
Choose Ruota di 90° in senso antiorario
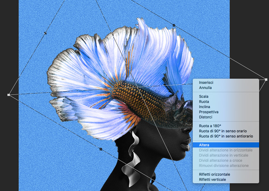pos(226,136)
